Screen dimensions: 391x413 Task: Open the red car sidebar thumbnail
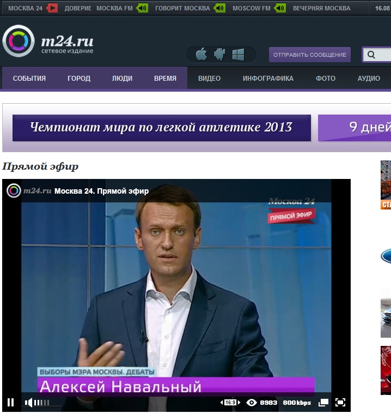[x=386, y=370]
